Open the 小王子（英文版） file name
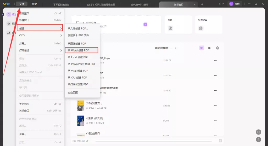The image size is (268, 146). [x=94, y=118]
